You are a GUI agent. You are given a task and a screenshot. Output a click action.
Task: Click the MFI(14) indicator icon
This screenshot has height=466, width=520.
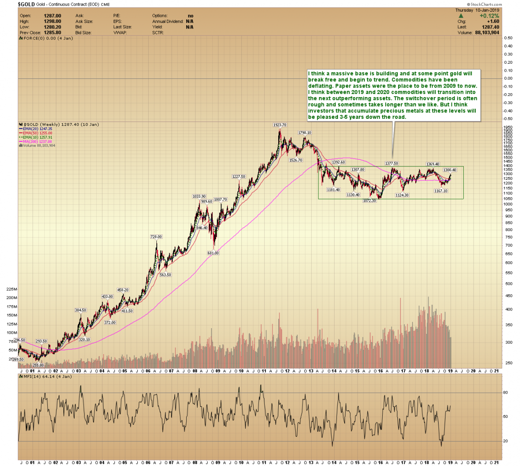point(20,376)
